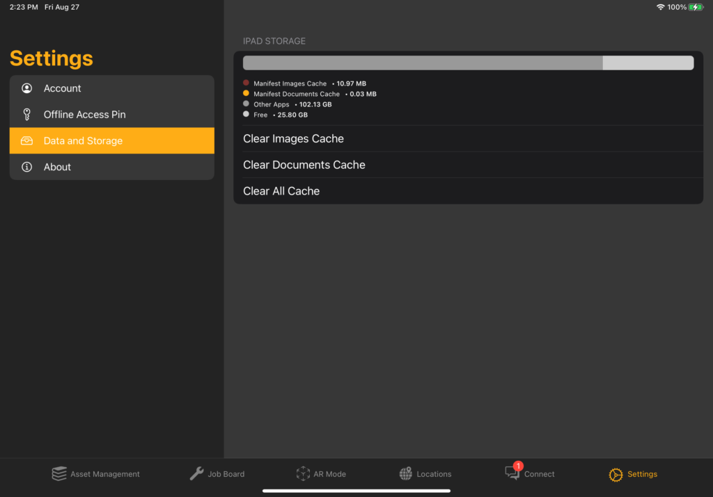The image size is (713, 497).
Task: Click the iPad storage usage bar
Action: coord(468,62)
